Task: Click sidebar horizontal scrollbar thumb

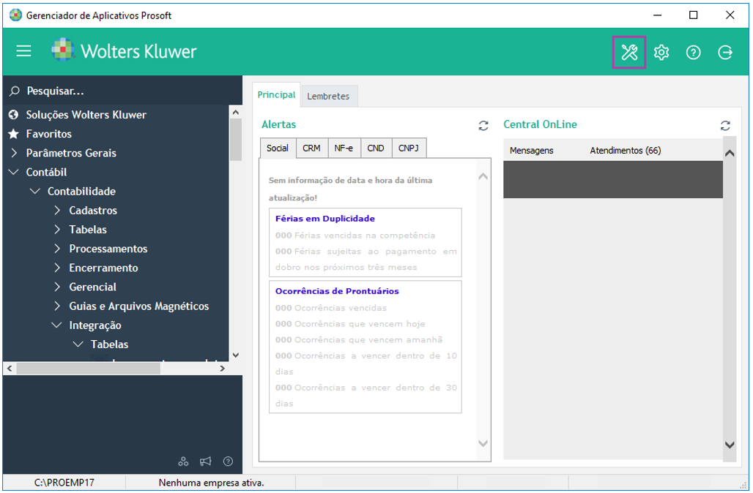Action: coord(89,369)
